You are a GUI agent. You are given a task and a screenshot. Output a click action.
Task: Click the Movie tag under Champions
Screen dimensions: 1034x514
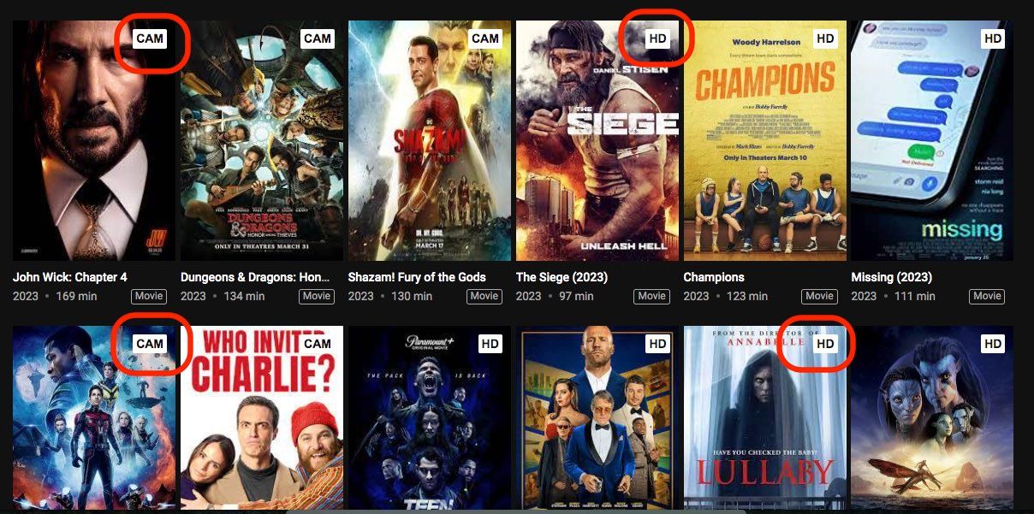(x=819, y=296)
